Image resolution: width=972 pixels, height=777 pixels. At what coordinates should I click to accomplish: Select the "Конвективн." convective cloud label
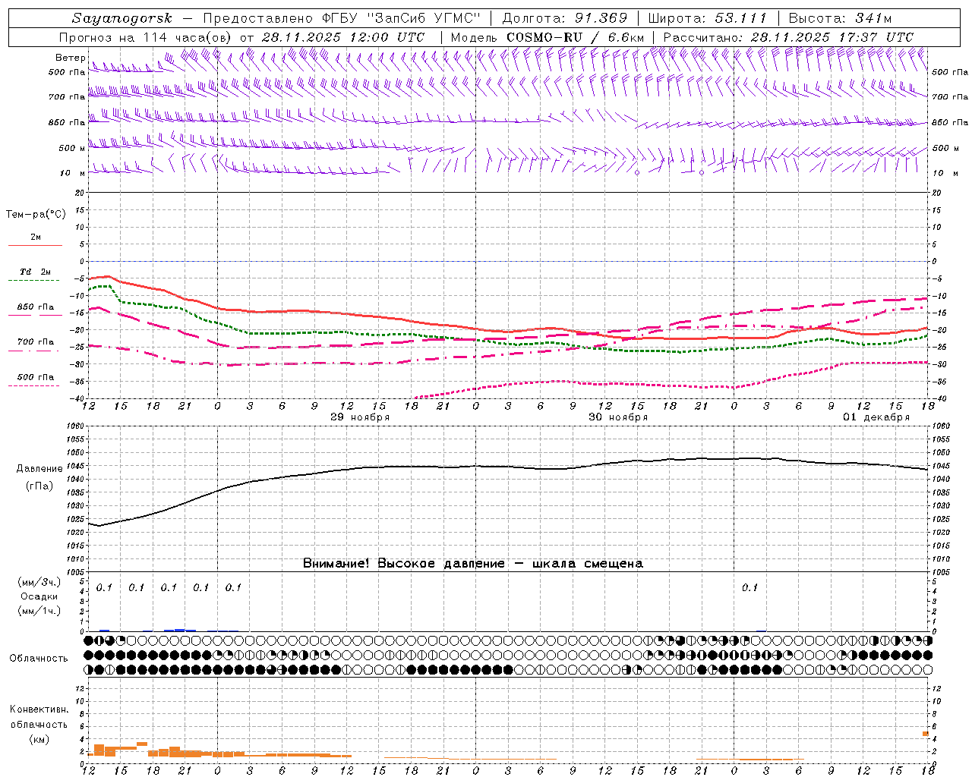pyautogui.click(x=39, y=709)
